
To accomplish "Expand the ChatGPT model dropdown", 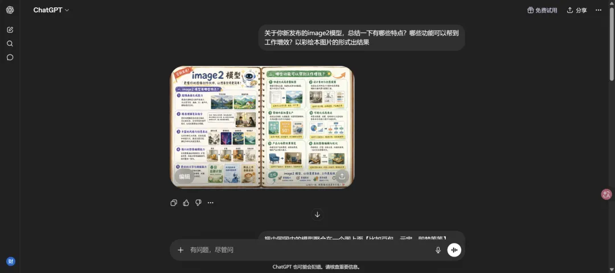I will (51, 10).
